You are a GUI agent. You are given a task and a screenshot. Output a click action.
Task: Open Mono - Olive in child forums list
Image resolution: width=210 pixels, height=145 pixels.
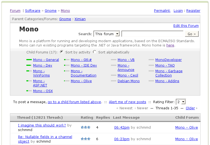[81, 81]
